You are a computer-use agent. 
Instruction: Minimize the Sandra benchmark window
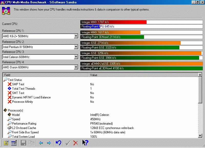click(x=194, y=2)
